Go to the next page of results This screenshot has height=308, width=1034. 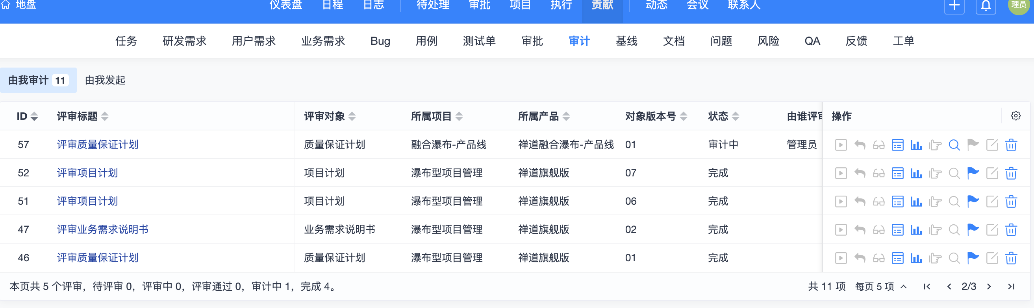(989, 286)
